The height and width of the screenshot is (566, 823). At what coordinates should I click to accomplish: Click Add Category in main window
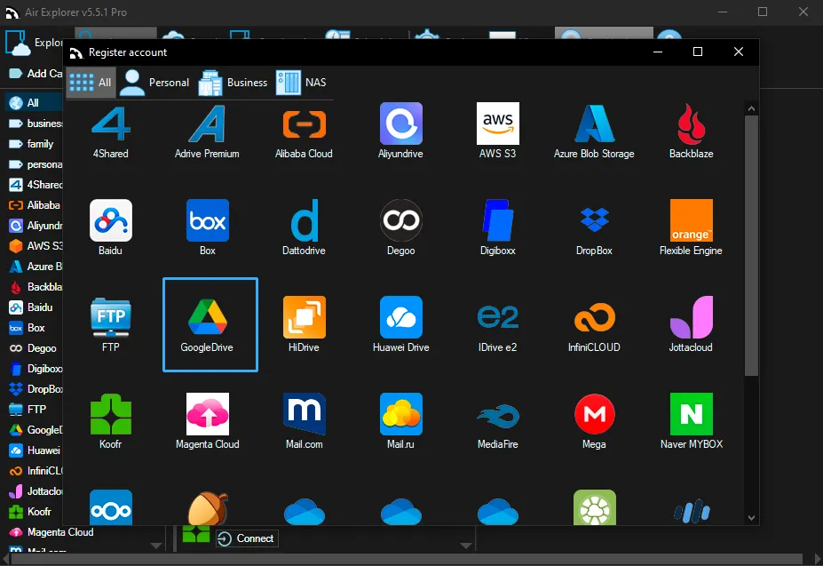36,74
